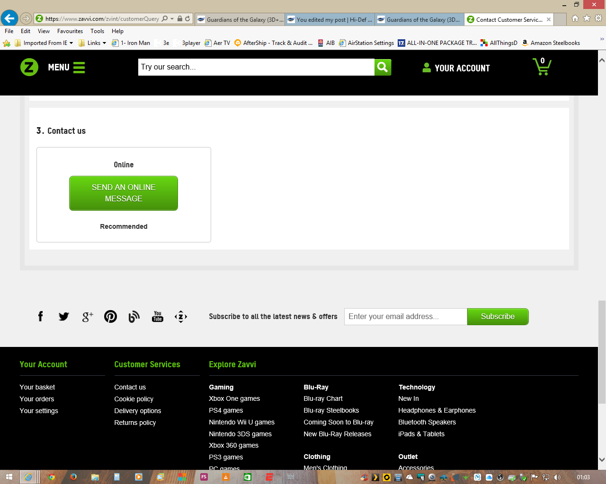Click the browser Forward arrow button
Viewport: 606px width, 484px height.
pyautogui.click(x=26, y=19)
